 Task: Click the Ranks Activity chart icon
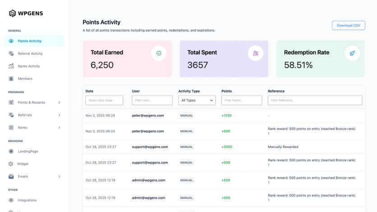(x=11, y=66)
